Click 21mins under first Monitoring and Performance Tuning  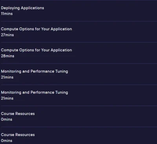(x=7, y=77)
